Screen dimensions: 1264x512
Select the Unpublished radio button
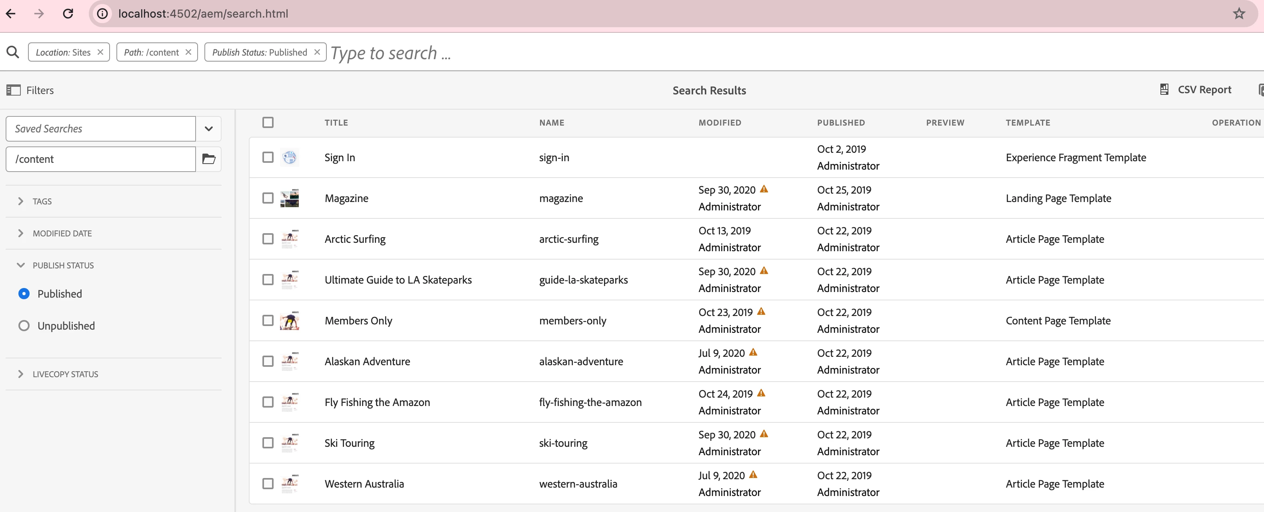24,326
